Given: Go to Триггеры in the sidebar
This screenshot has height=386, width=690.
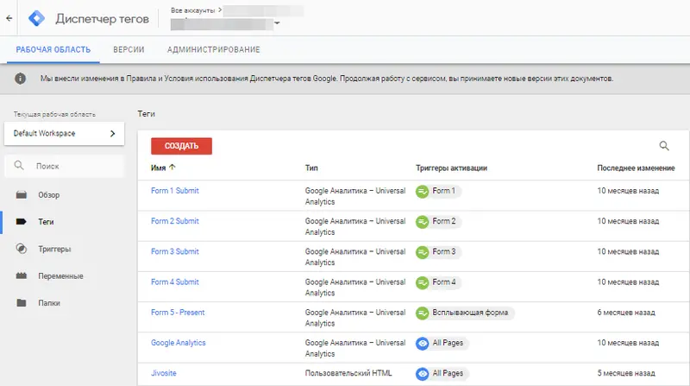Looking at the screenshot, I should 54,249.
